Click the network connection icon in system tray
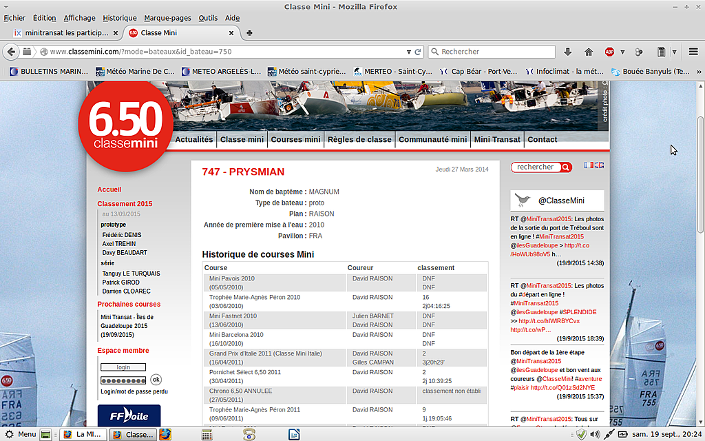 tap(609, 434)
